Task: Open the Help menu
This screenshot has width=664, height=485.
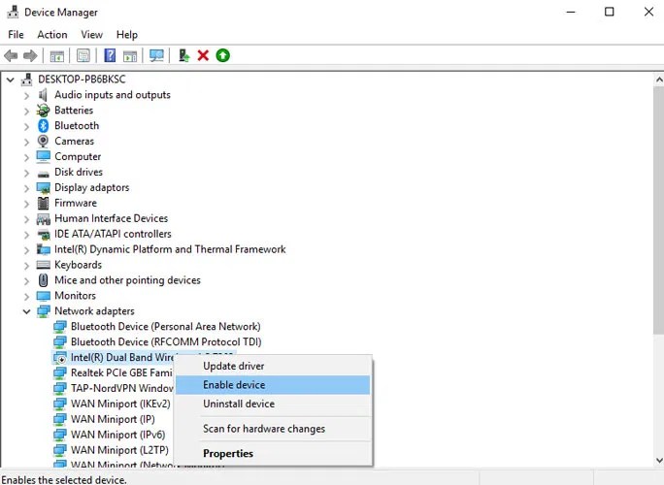Action: click(126, 34)
